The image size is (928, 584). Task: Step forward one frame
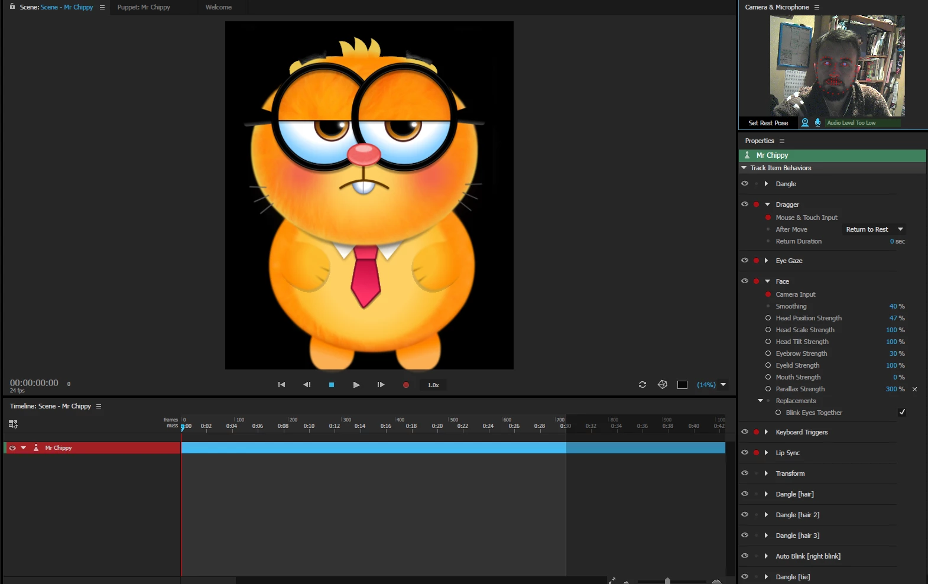pyautogui.click(x=381, y=385)
